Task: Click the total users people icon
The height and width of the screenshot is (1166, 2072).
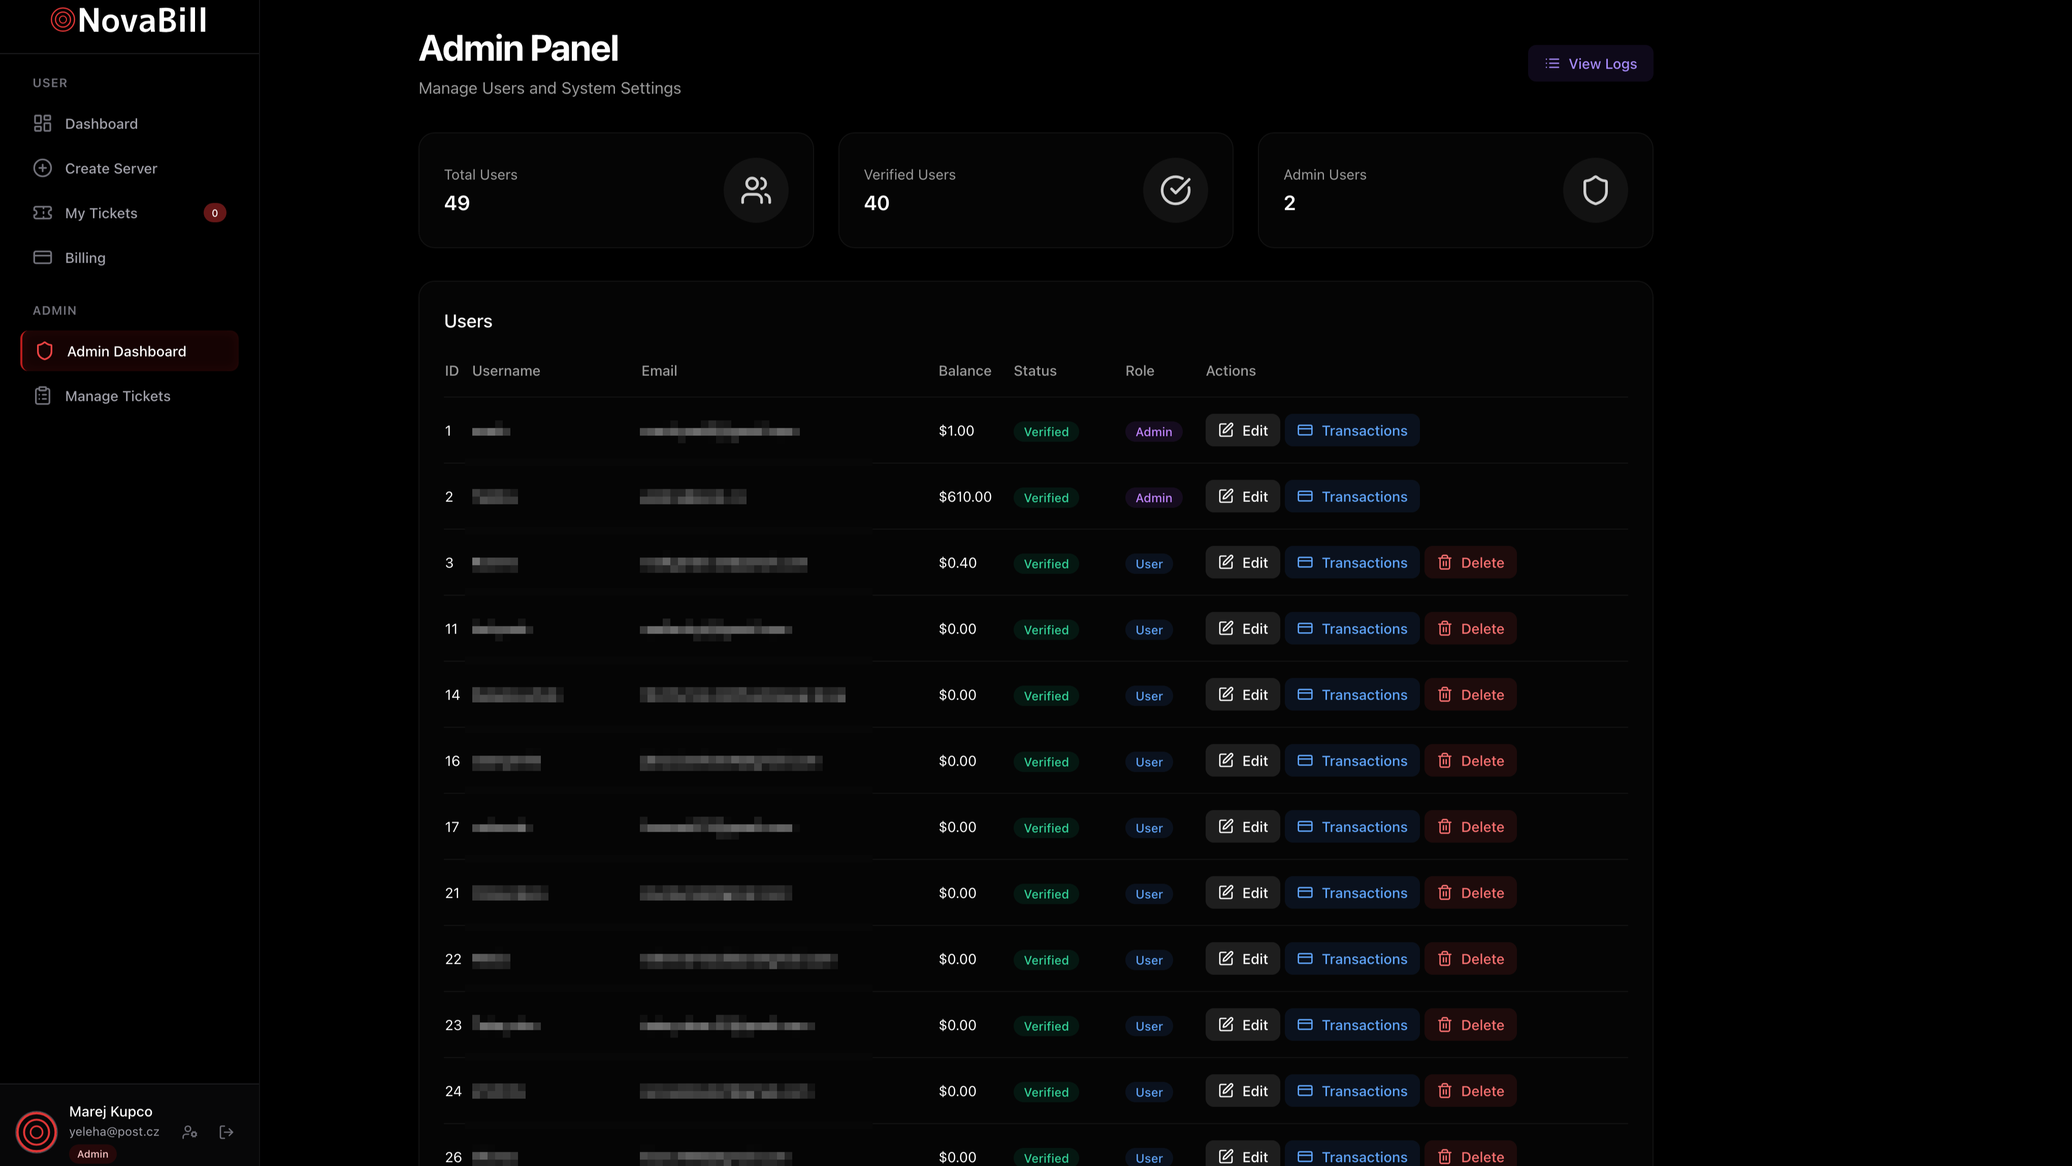Action: coord(755,191)
